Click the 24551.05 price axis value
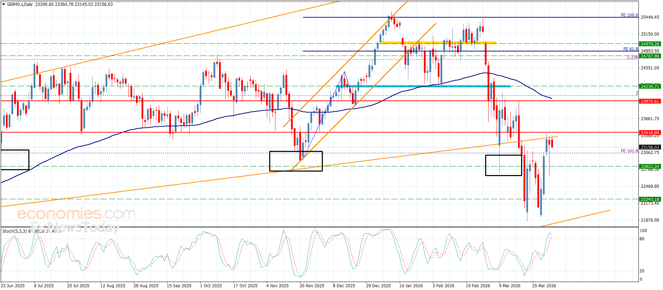This screenshot has height=290, width=663. point(650,68)
